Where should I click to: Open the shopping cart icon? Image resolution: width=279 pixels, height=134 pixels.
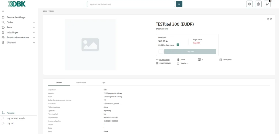(x=267, y=4)
